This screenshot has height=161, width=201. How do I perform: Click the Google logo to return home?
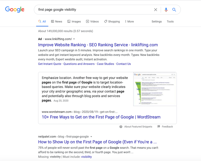click(x=15, y=9)
